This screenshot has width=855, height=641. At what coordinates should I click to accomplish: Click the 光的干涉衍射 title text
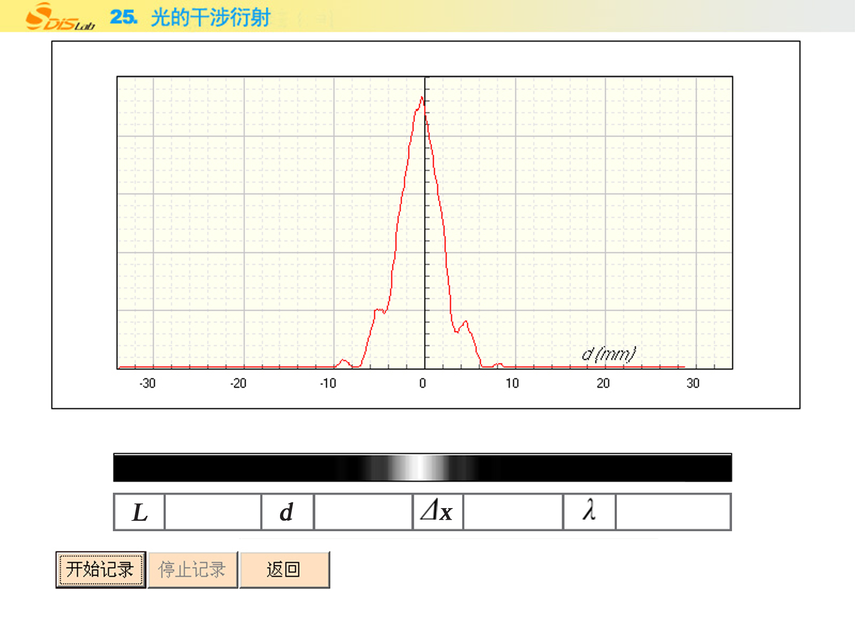coord(210,18)
